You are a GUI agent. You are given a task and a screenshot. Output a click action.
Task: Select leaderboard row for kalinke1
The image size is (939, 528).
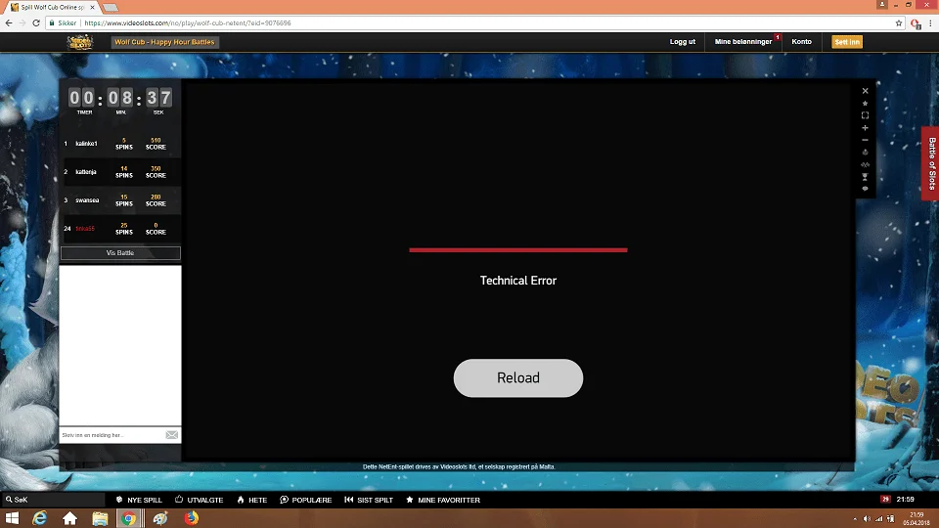pos(121,144)
